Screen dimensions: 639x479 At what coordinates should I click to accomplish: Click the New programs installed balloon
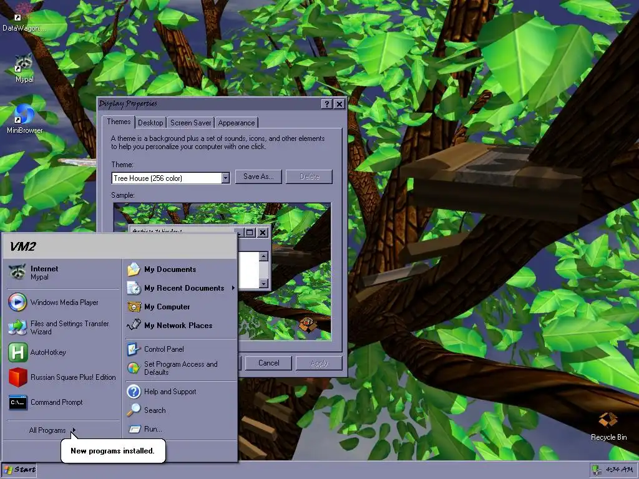click(x=113, y=450)
